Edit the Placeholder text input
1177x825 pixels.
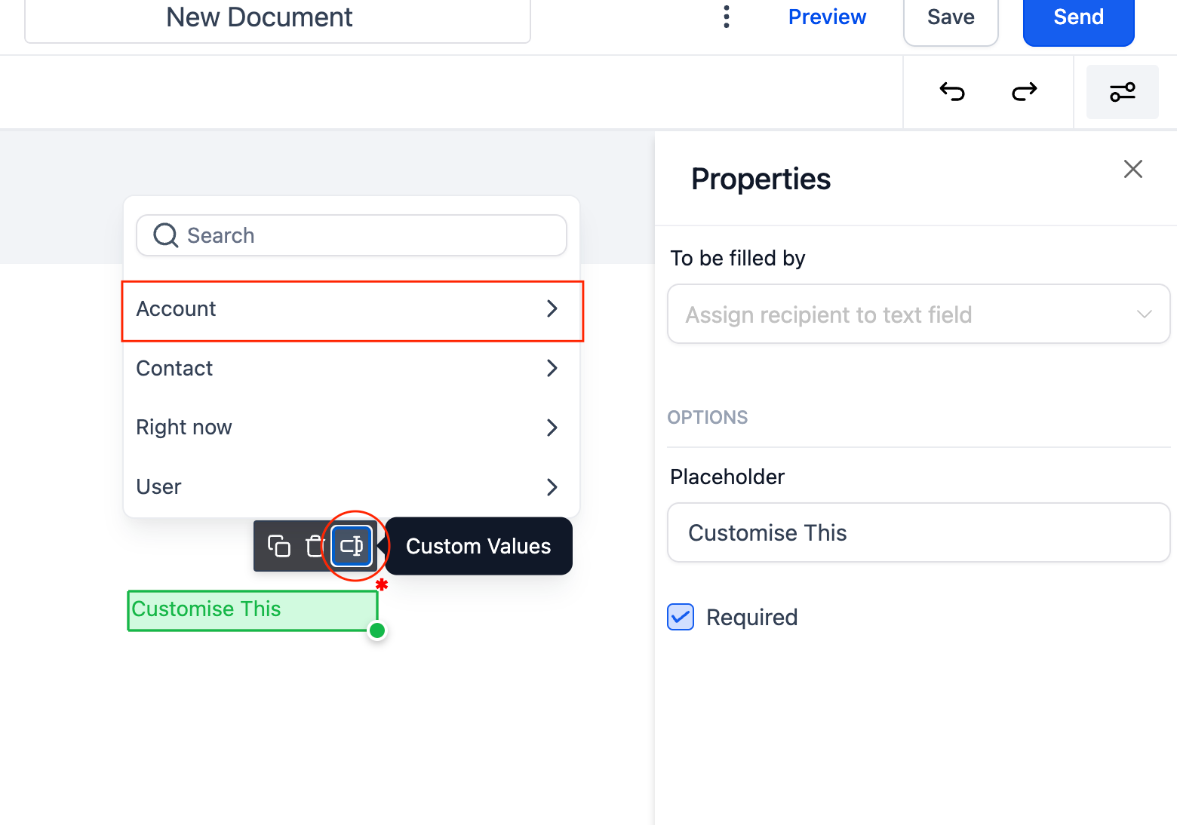click(x=918, y=533)
